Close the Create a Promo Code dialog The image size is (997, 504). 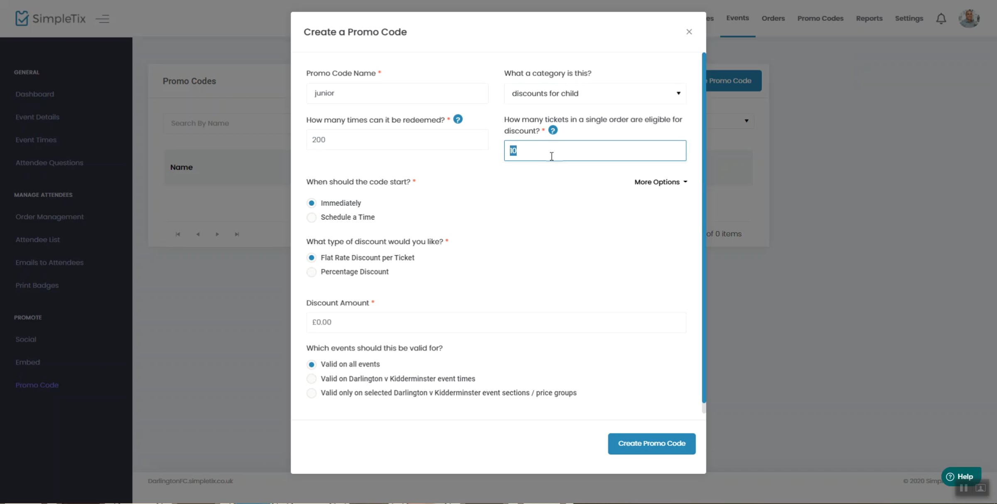689,32
